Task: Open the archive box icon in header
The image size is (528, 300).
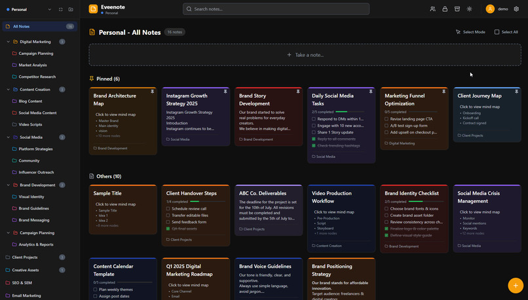Action: pos(457,9)
